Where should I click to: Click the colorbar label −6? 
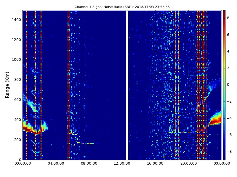tap(229, 135)
